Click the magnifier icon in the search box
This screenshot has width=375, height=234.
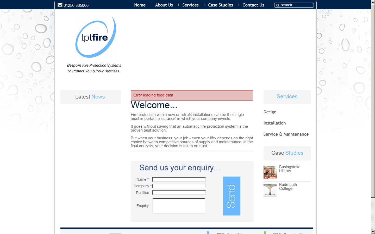(x=278, y=5)
